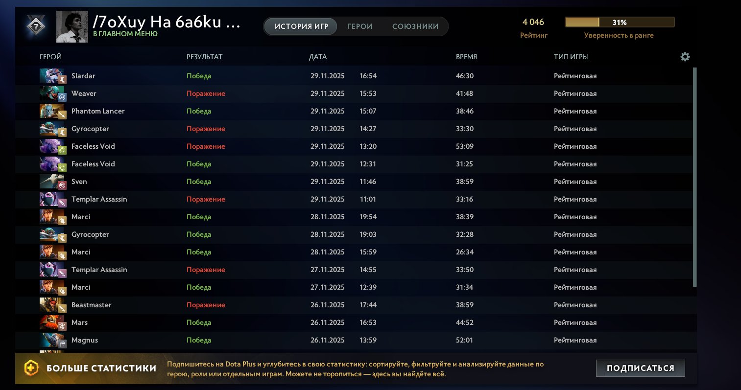Click the Phantom Lancer hero portrait

52,111
